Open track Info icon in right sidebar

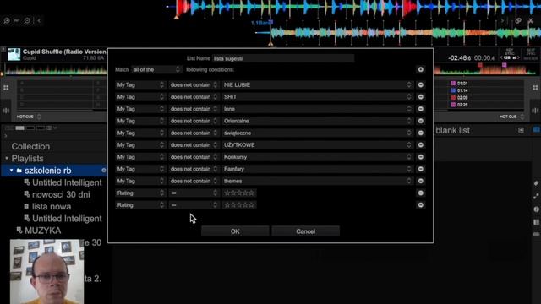(536, 209)
